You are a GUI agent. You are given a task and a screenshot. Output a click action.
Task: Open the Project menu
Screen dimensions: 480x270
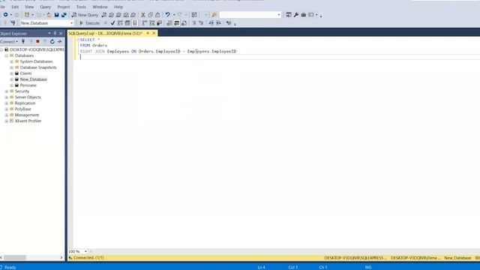(x=64, y=7)
